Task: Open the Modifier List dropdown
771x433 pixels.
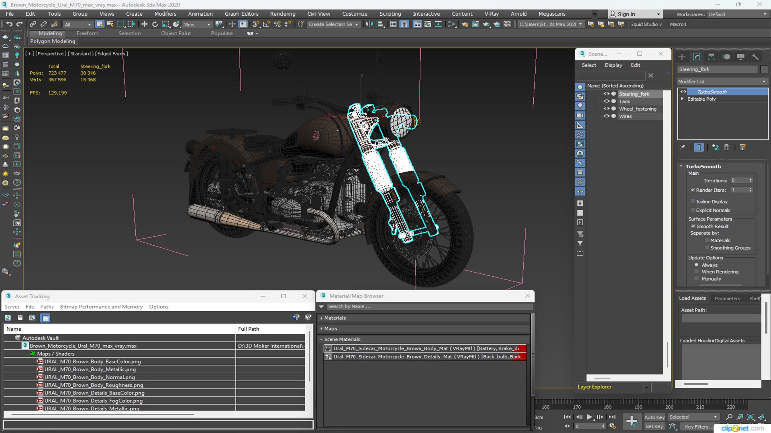Action: coord(722,81)
